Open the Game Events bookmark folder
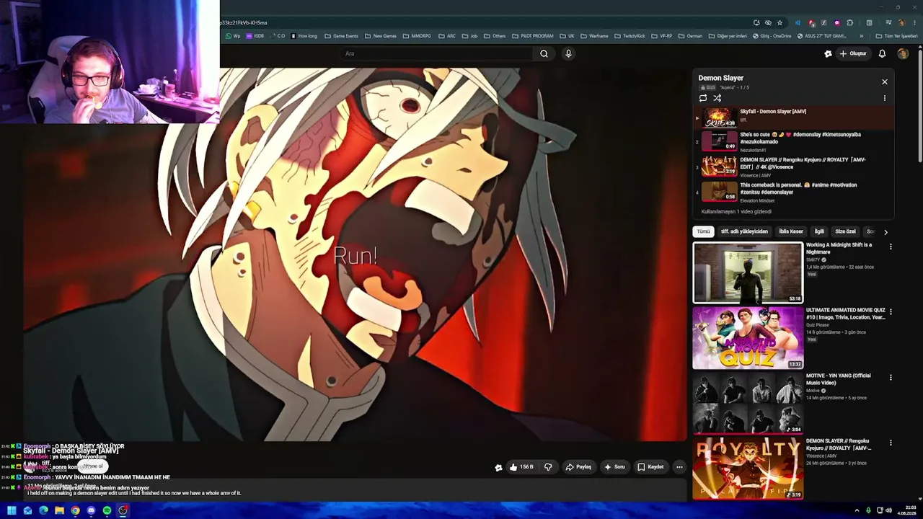 [x=342, y=36]
